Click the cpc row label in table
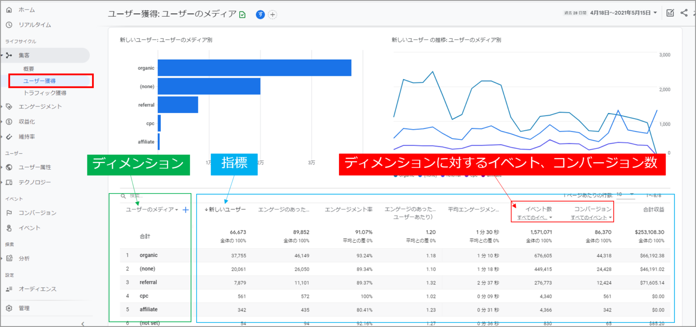696x327 pixels. (144, 296)
